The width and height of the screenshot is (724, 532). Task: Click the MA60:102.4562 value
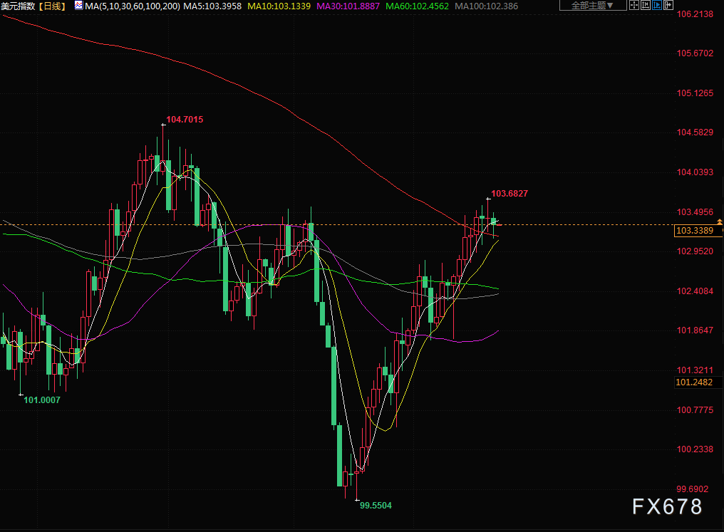417,6
